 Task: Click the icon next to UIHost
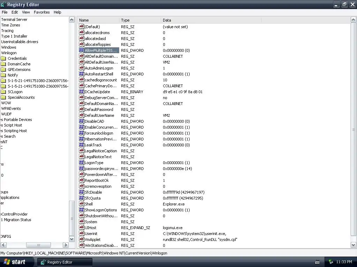click(82, 227)
